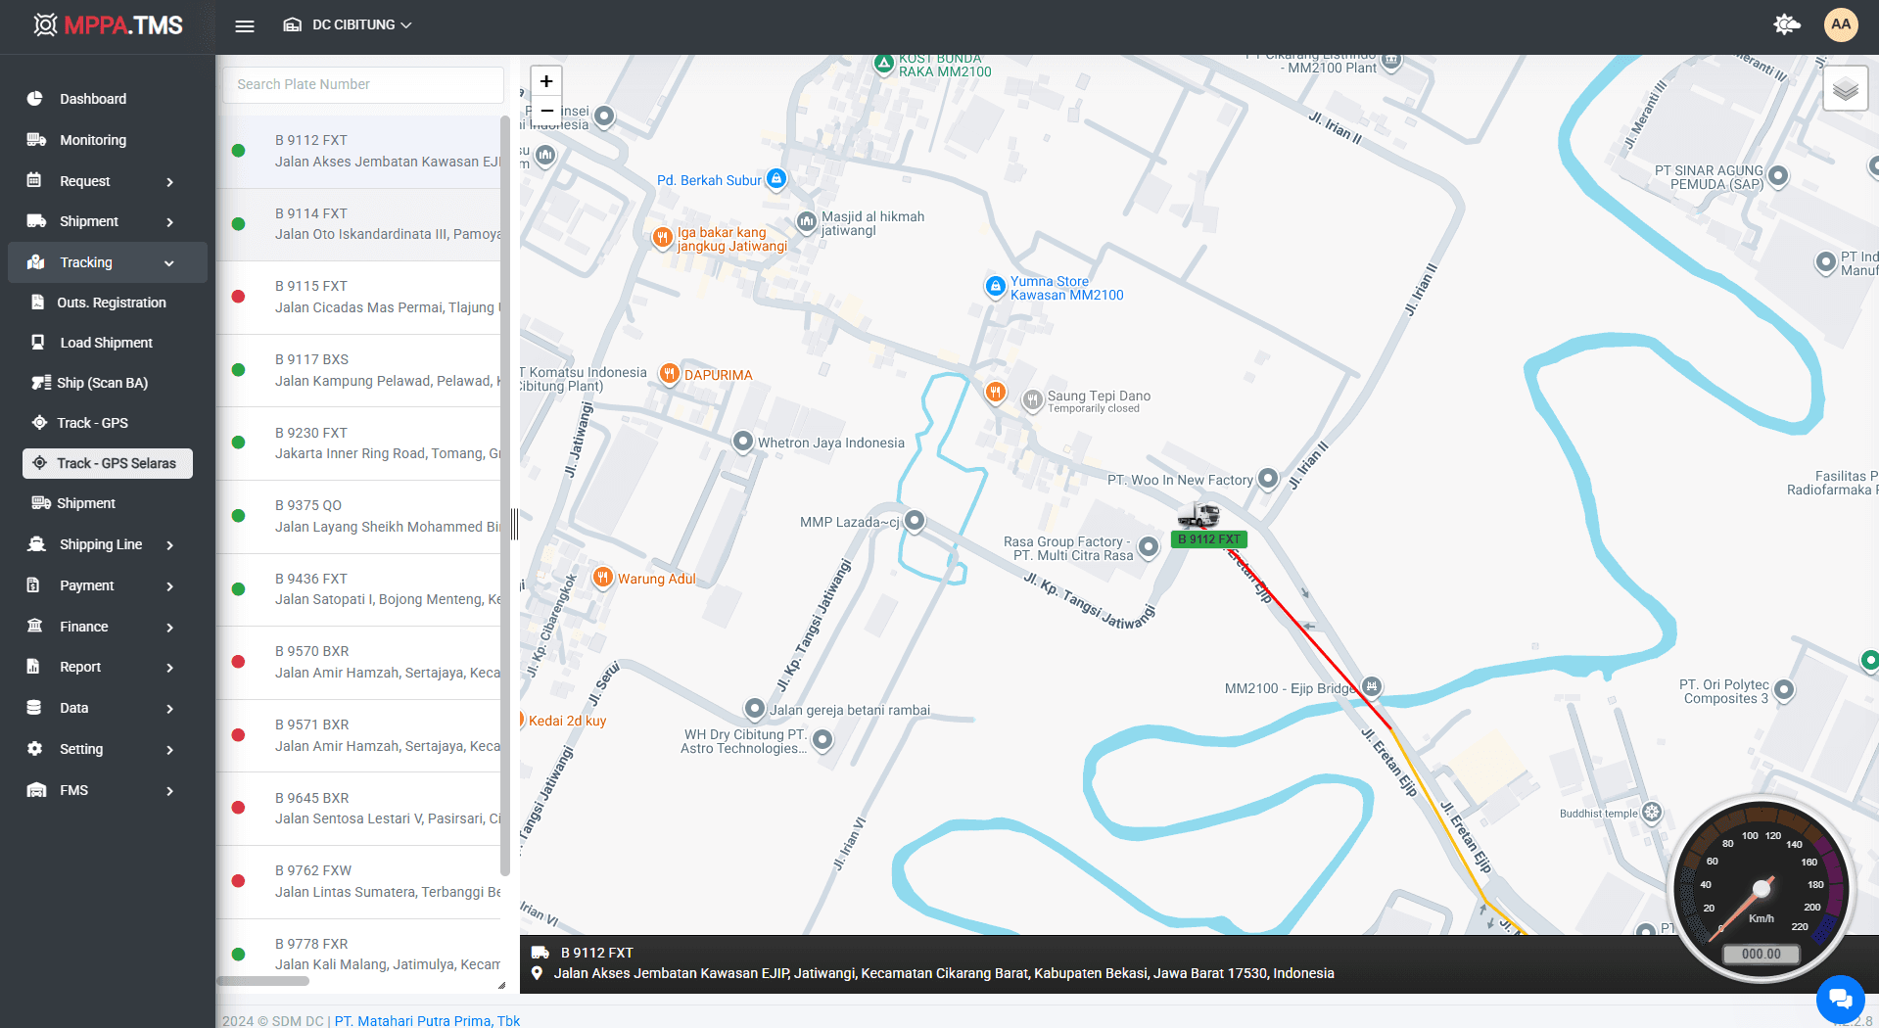The height and width of the screenshot is (1028, 1879).
Task: Zoom out on the map
Action: [546, 111]
